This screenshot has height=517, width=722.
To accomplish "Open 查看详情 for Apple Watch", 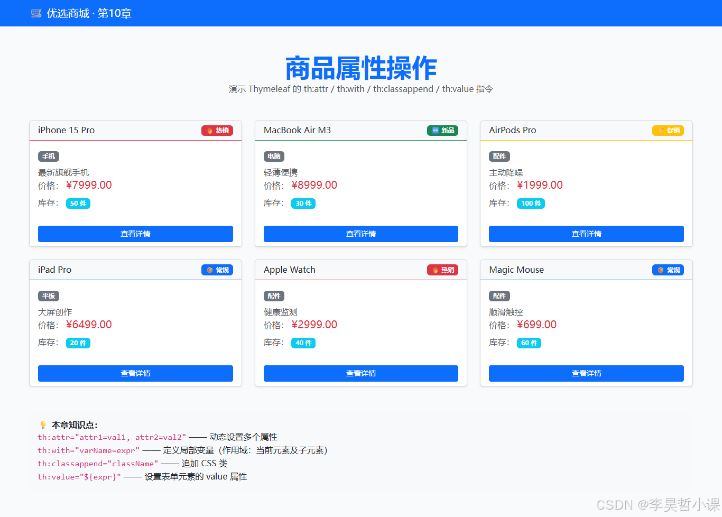I will [361, 373].
